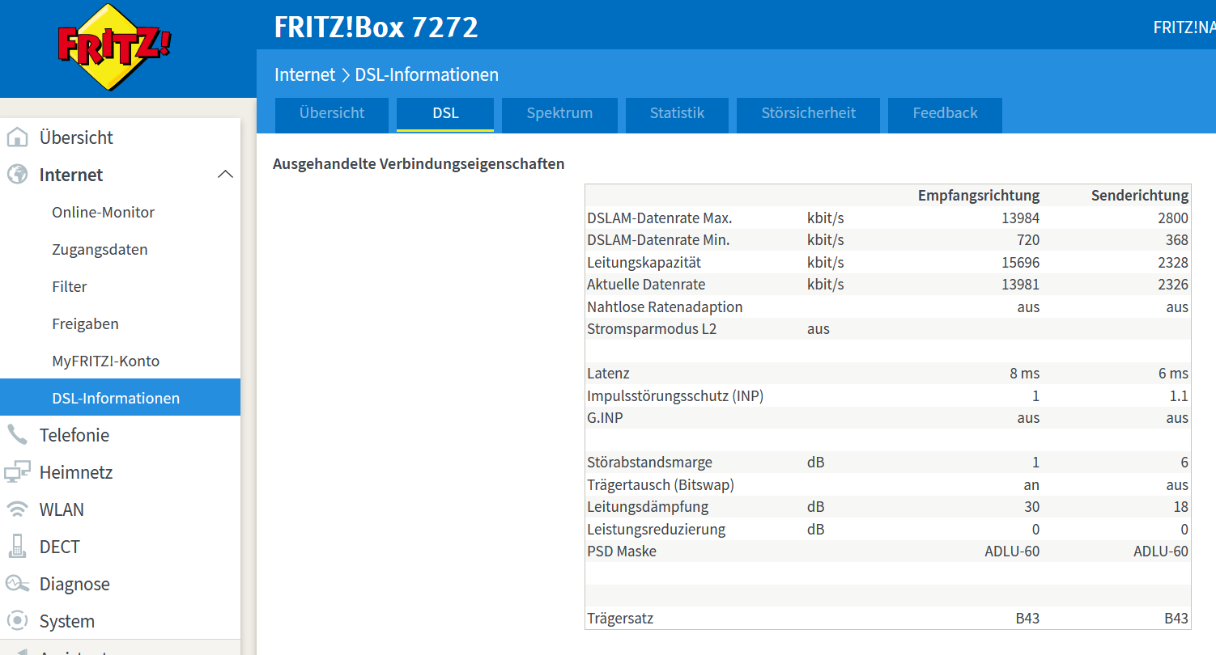Click the Empfangsrichtung column header
This screenshot has width=1216, height=655.
(978, 196)
